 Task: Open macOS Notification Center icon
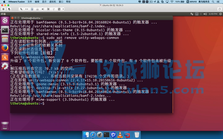[x=218, y=2]
